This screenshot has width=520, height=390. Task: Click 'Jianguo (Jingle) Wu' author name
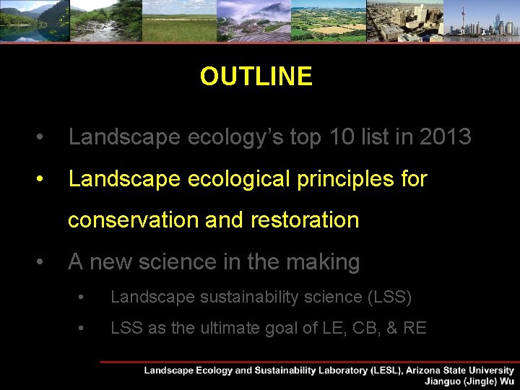(x=469, y=381)
